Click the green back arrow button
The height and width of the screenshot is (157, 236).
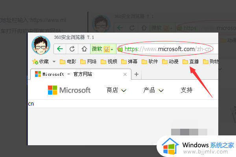pyautogui.click(x=60, y=49)
